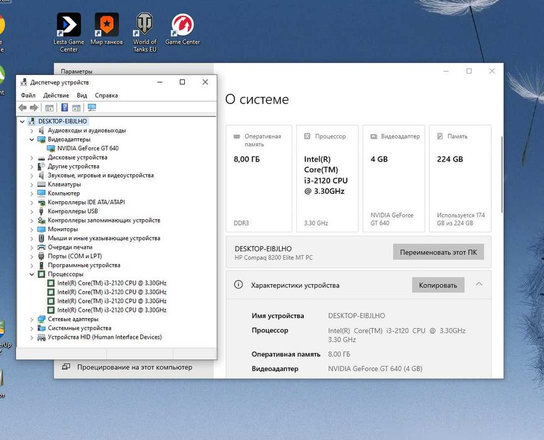The image size is (544, 440).
Task: Collapse the Видеоадаптеры category
Action: pos(31,140)
